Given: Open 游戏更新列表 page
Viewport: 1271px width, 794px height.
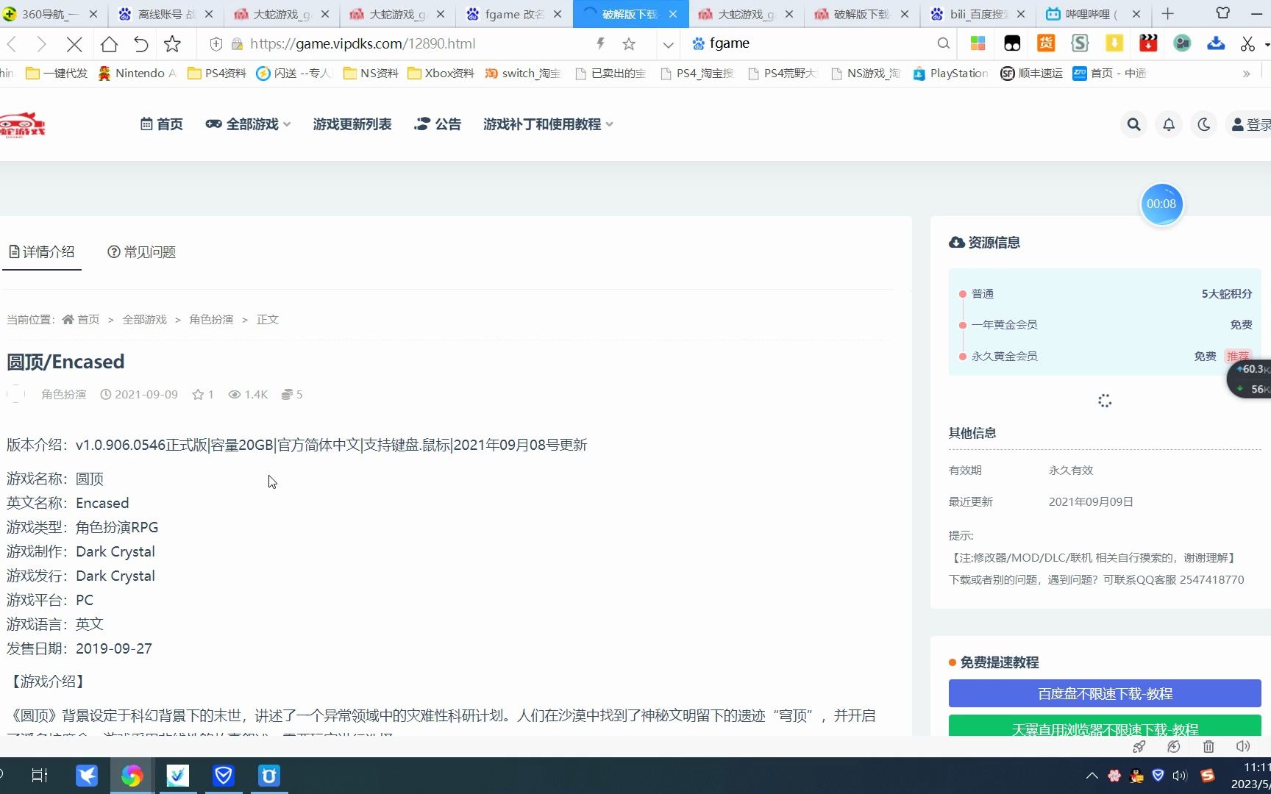Looking at the screenshot, I should click(352, 124).
